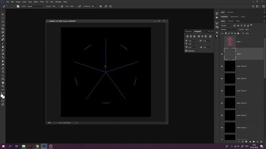Screen dimensions: 266x149
Task: Open layer Opacity arrow in Layers panel
Action: click(x=251, y=29)
